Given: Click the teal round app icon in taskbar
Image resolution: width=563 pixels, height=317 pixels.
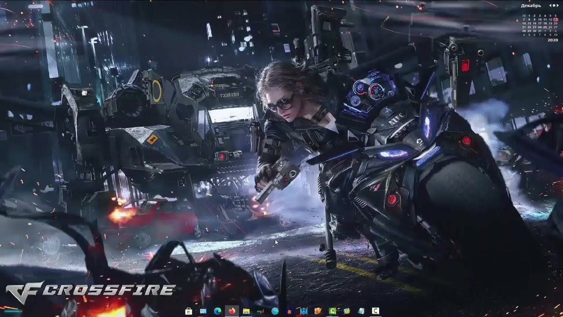Looking at the screenshot, I should click(x=275, y=311).
